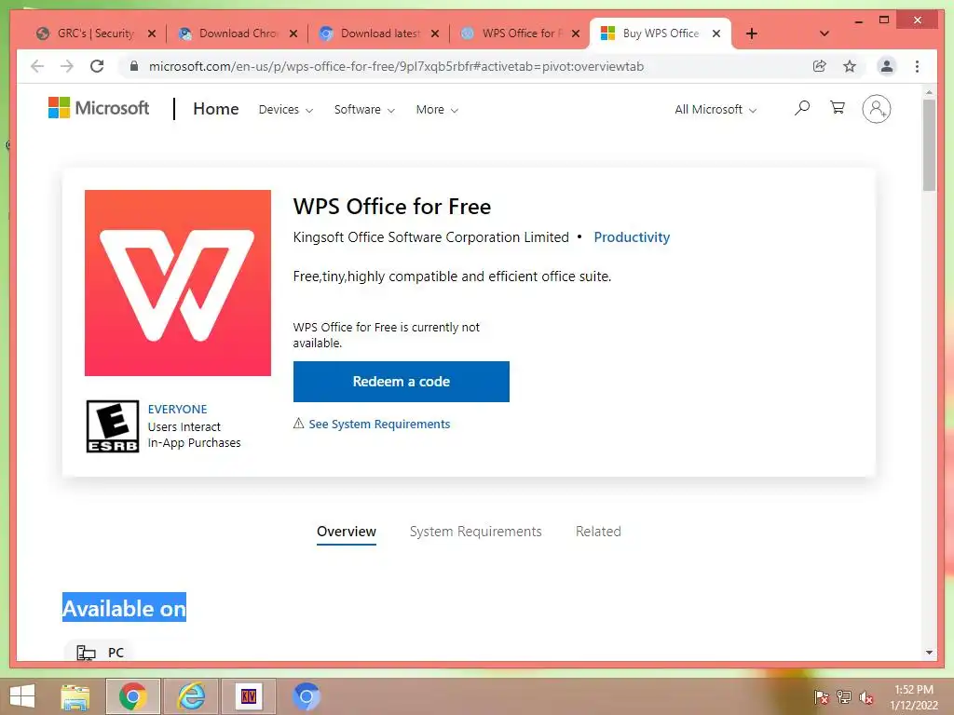Bookmark this page with the star icon
Image resolution: width=954 pixels, height=715 pixels.
tap(850, 66)
